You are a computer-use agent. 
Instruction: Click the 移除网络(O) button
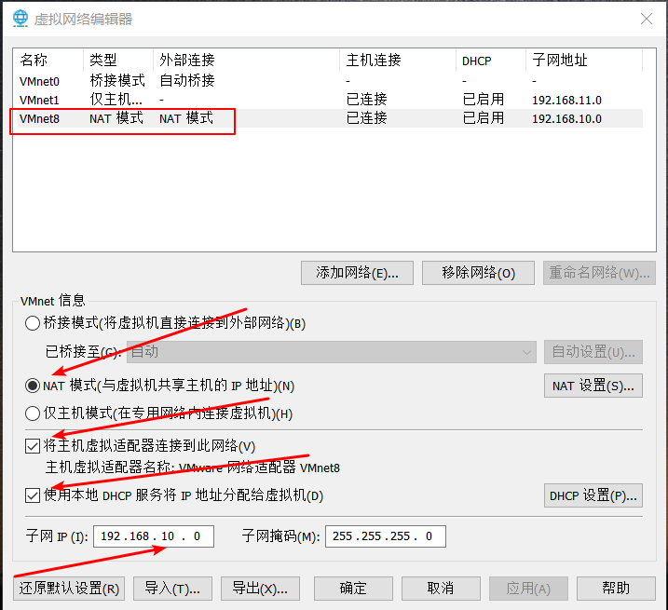pyautogui.click(x=478, y=273)
